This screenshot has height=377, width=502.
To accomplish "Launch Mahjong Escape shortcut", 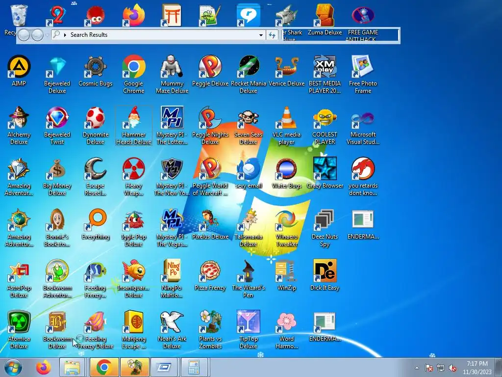I will [133, 330].
